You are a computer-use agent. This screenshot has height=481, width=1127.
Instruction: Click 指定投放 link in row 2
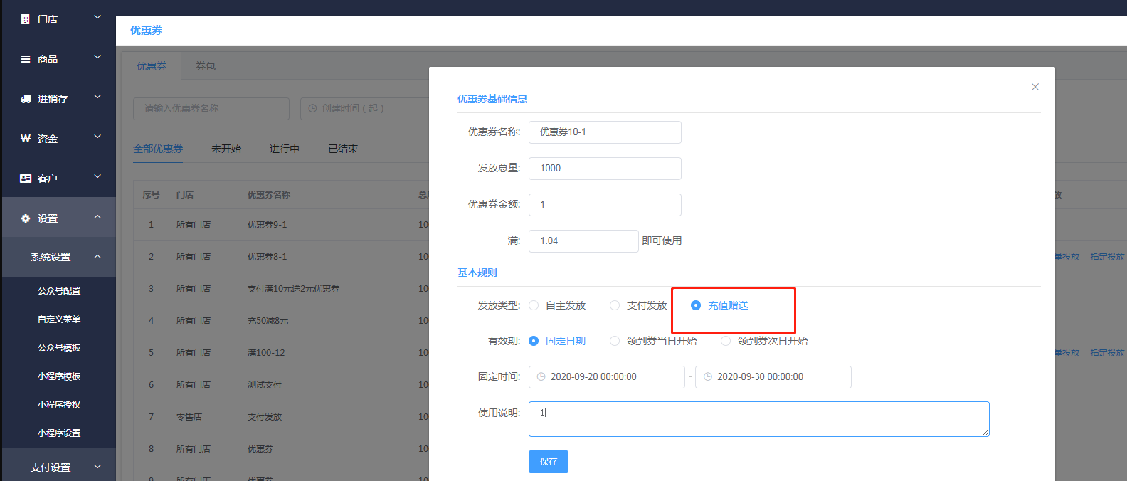tap(1107, 257)
